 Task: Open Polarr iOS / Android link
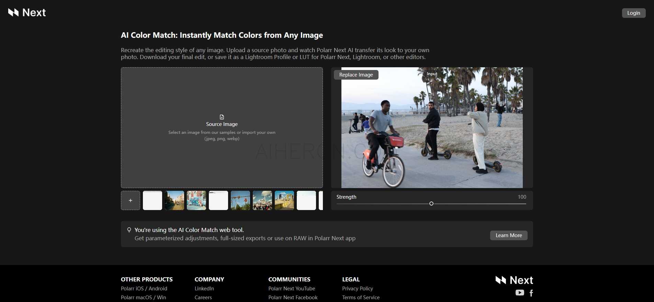(x=144, y=289)
